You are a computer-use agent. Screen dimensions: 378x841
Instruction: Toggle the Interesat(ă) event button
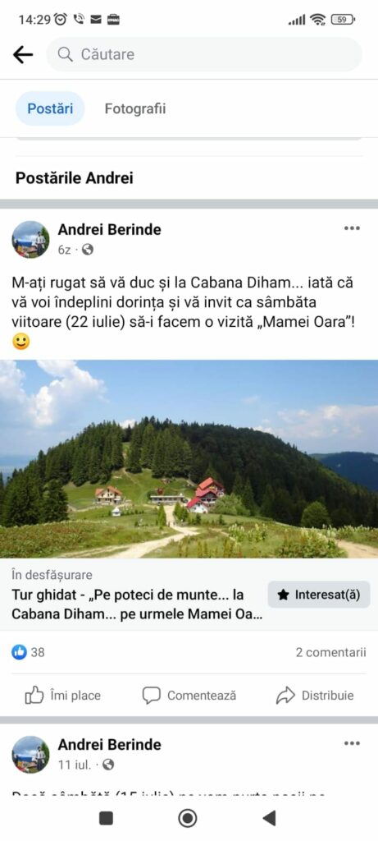click(x=319, y=595)
